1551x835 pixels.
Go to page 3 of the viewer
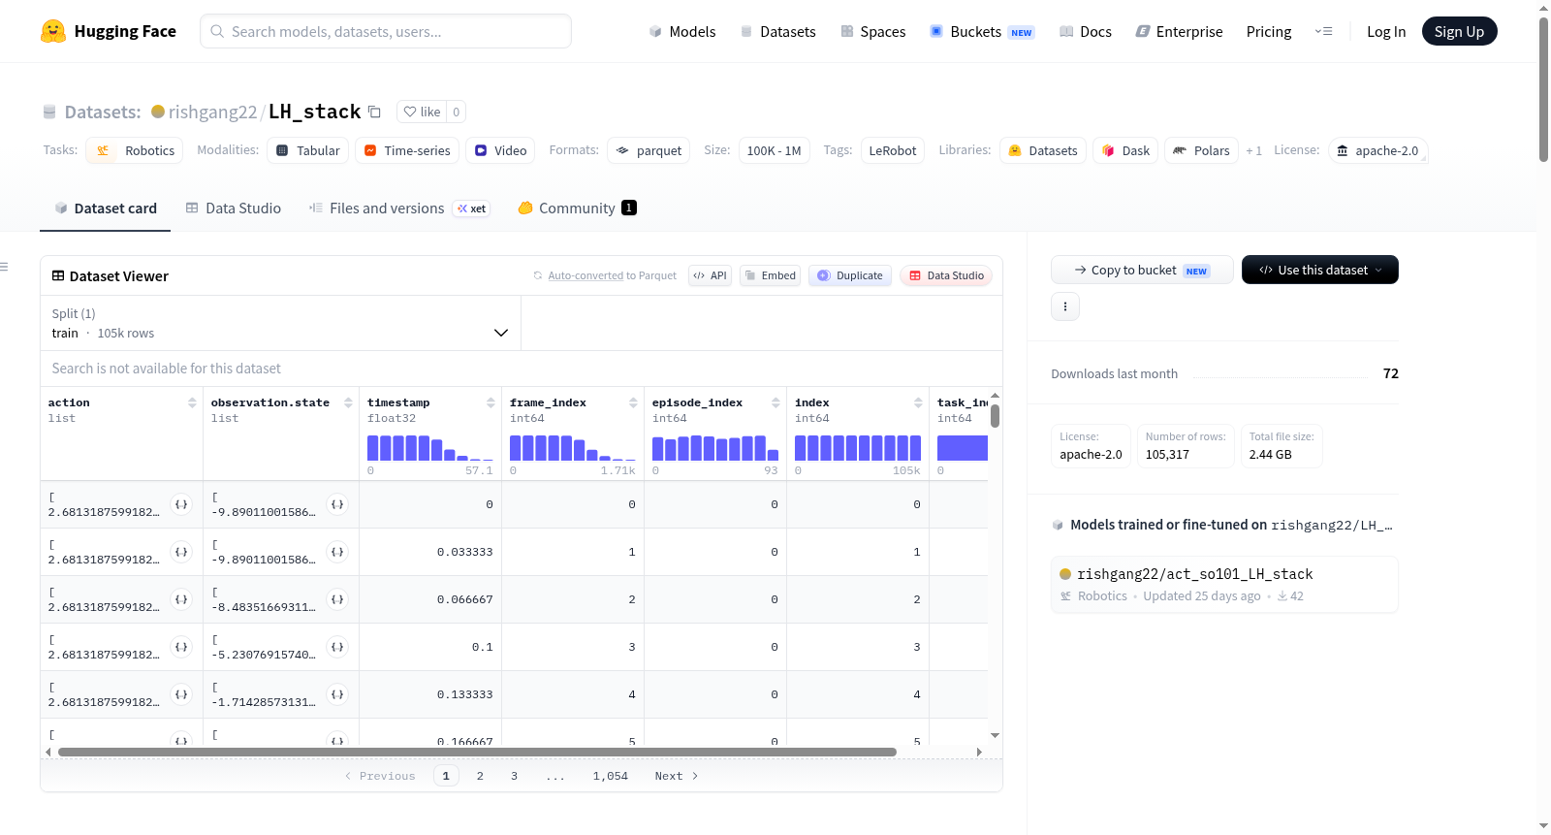tap(514, 776)
